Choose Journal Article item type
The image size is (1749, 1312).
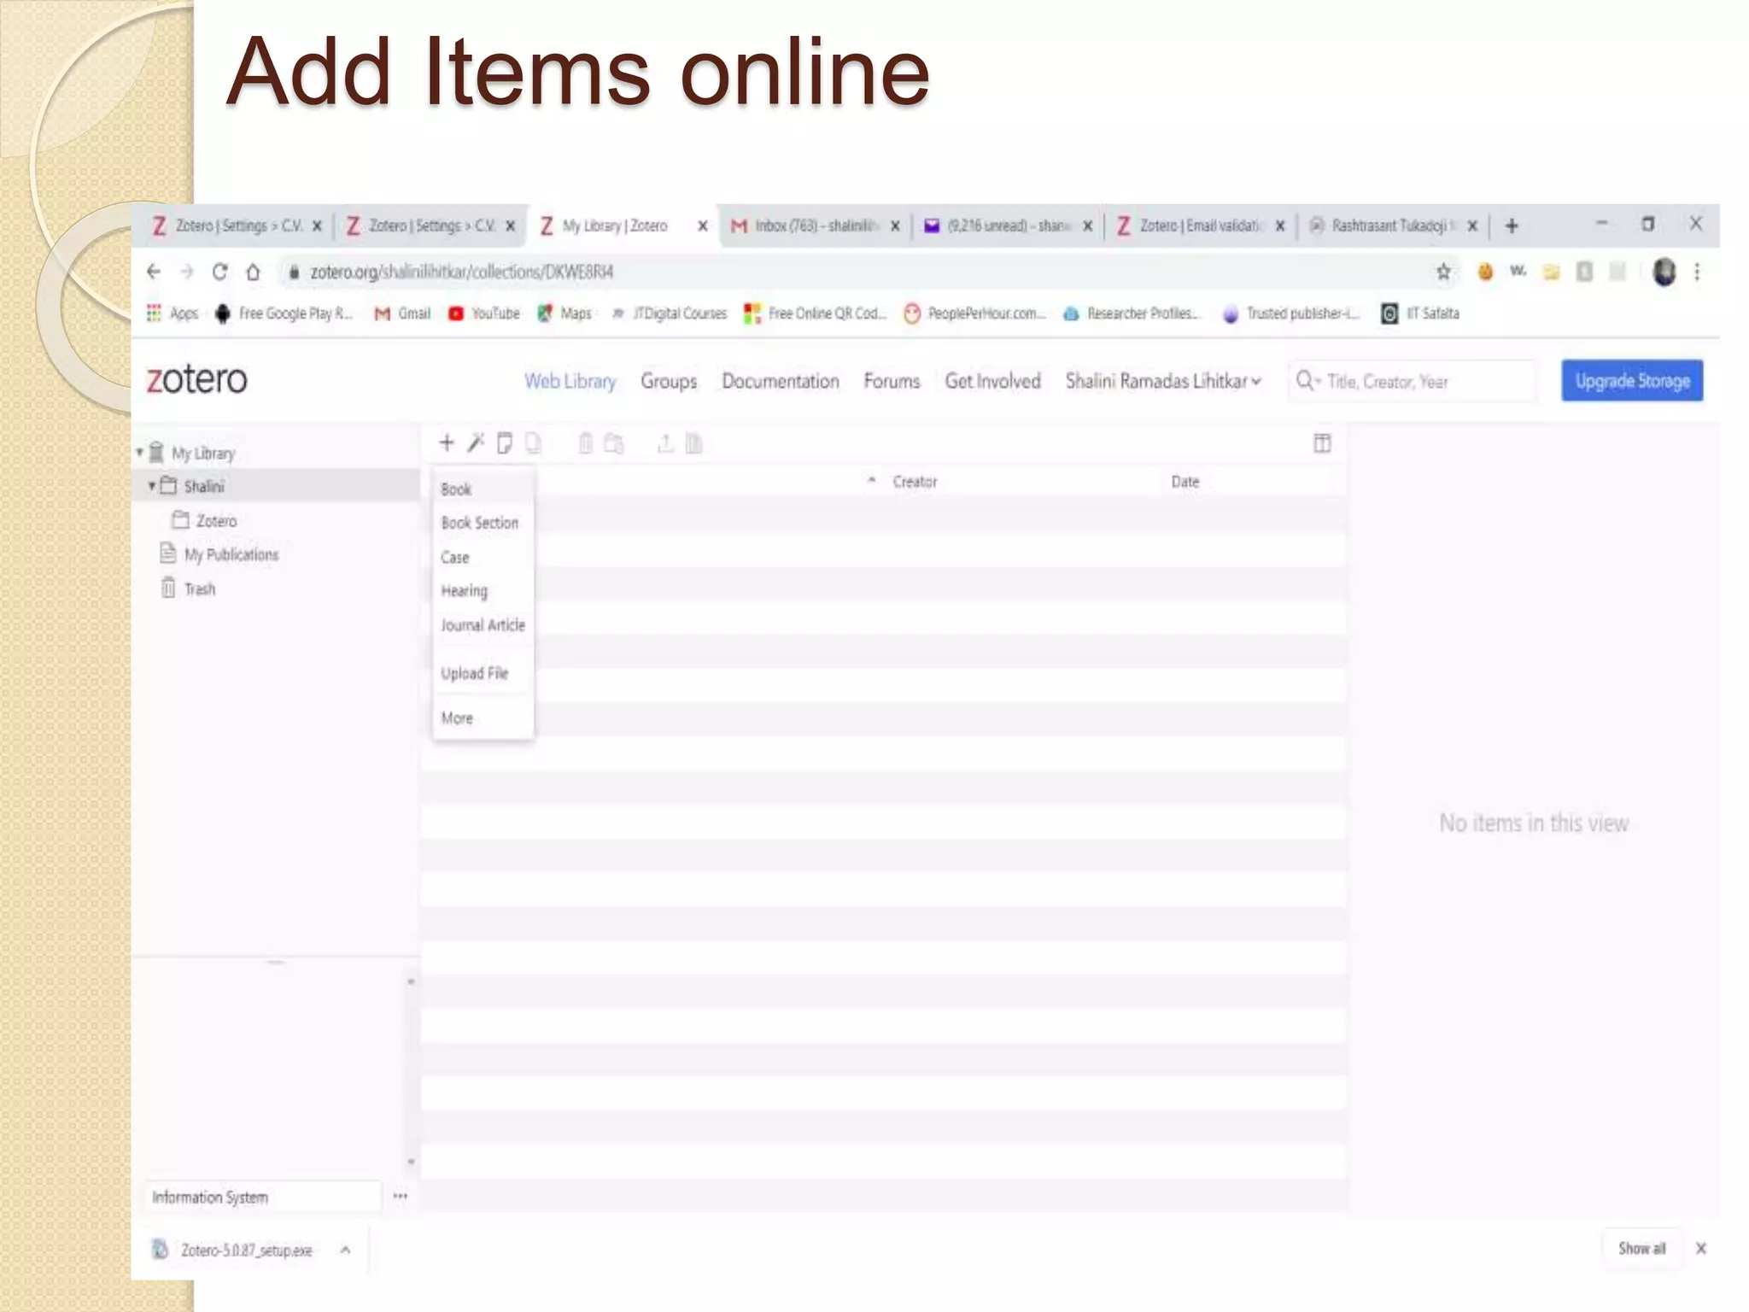pos(483,624)
